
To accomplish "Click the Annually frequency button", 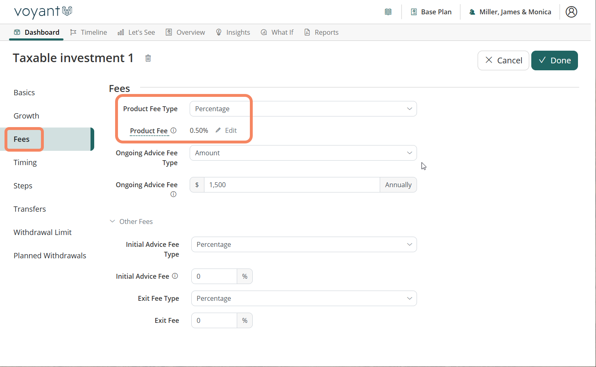I will tap(398, 185).
